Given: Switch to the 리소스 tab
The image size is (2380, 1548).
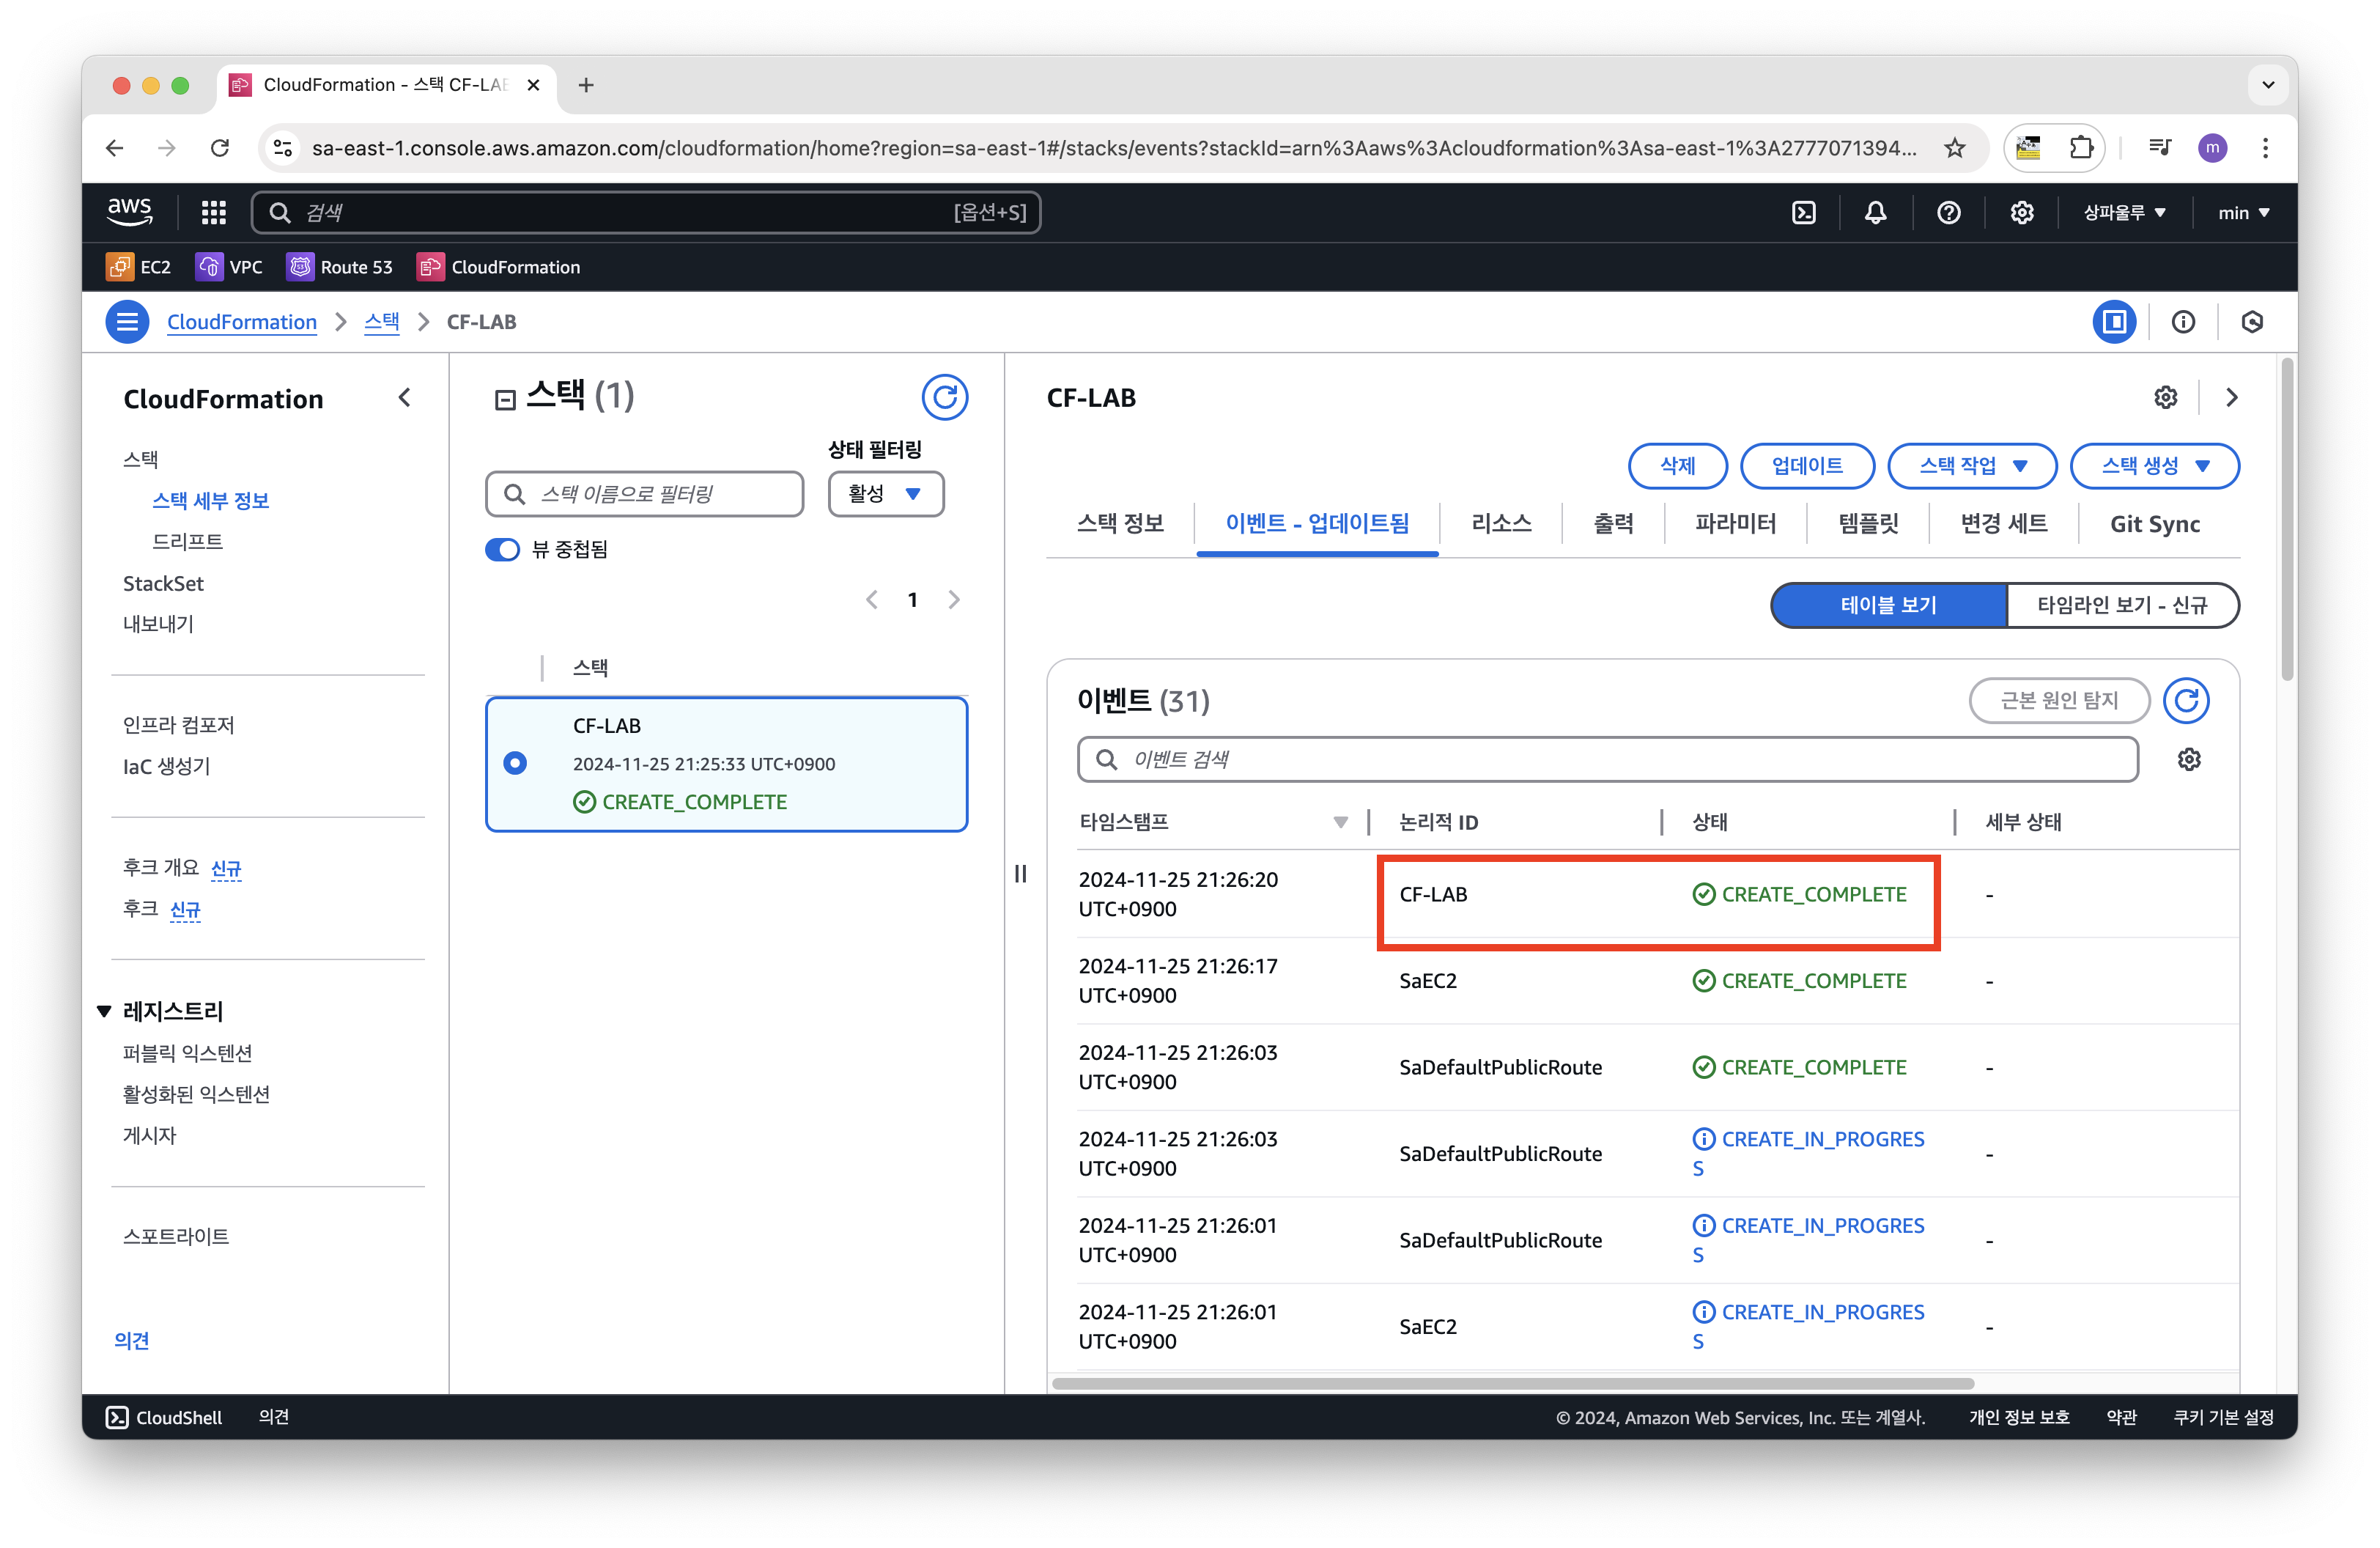Looking at the screenshot, I should coord(1500,524).
